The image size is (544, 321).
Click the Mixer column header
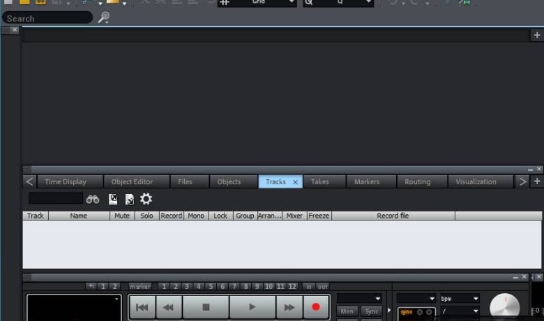point(294,216)
